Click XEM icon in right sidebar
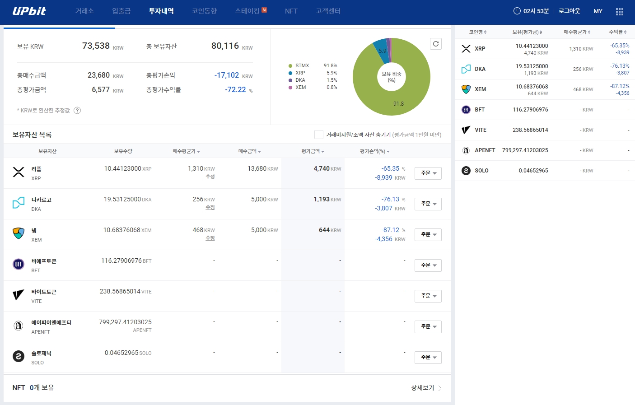The width and height of the screenshot is (635, 405). coord(466,89)
